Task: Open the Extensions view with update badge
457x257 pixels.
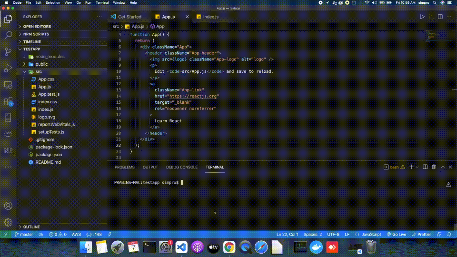Action: [x=8, y=102]
